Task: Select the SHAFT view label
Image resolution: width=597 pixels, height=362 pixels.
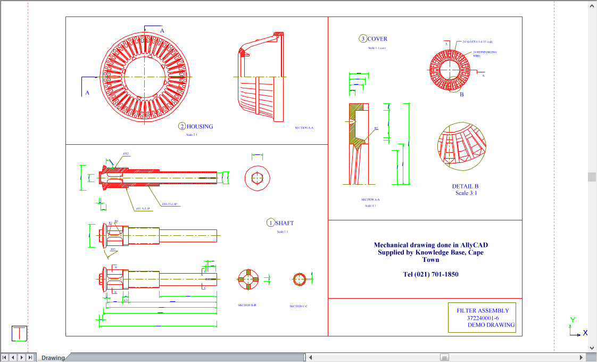Action: [x=284, y=223]
